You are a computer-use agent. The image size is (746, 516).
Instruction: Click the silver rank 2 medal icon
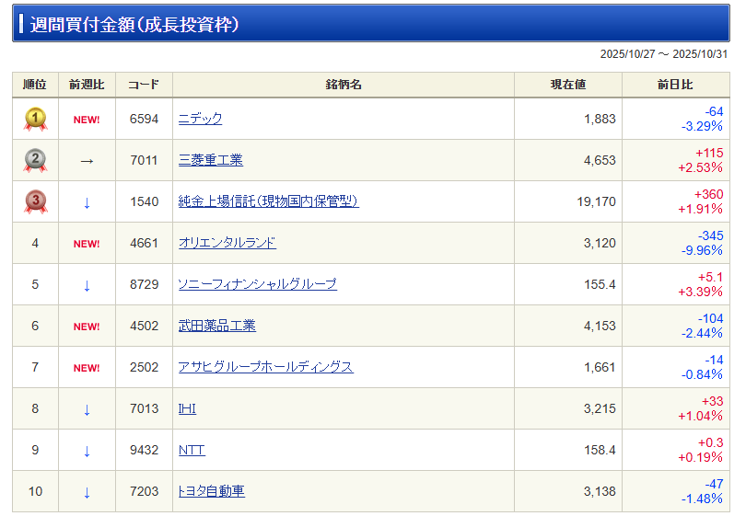pyautogui.click(x=35, y=160)
